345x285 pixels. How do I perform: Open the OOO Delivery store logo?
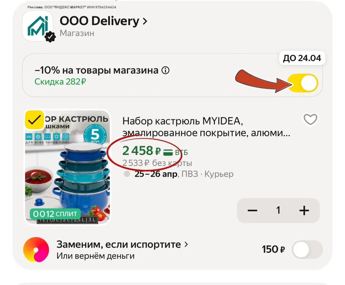38,27
